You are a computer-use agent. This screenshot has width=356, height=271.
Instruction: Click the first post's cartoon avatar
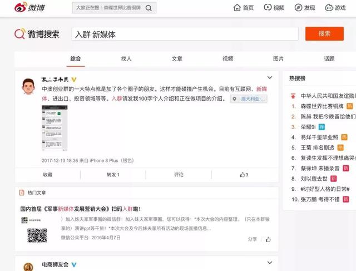[28, 86]
